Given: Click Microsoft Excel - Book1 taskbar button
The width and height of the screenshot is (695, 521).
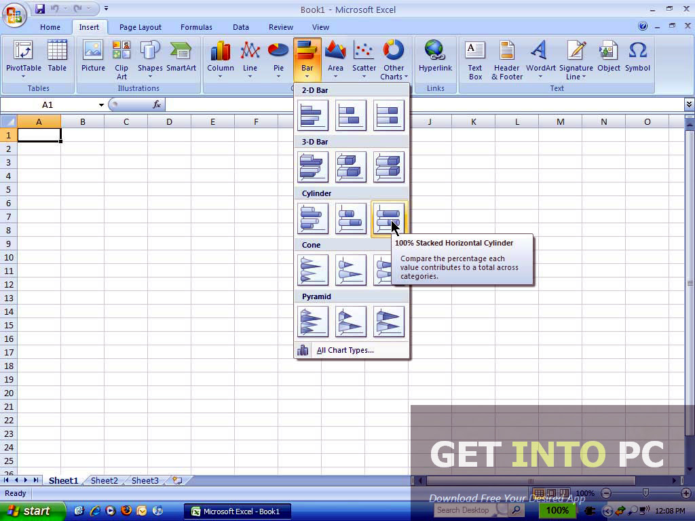Looking at the screenshot, I should tap(237, 512).
